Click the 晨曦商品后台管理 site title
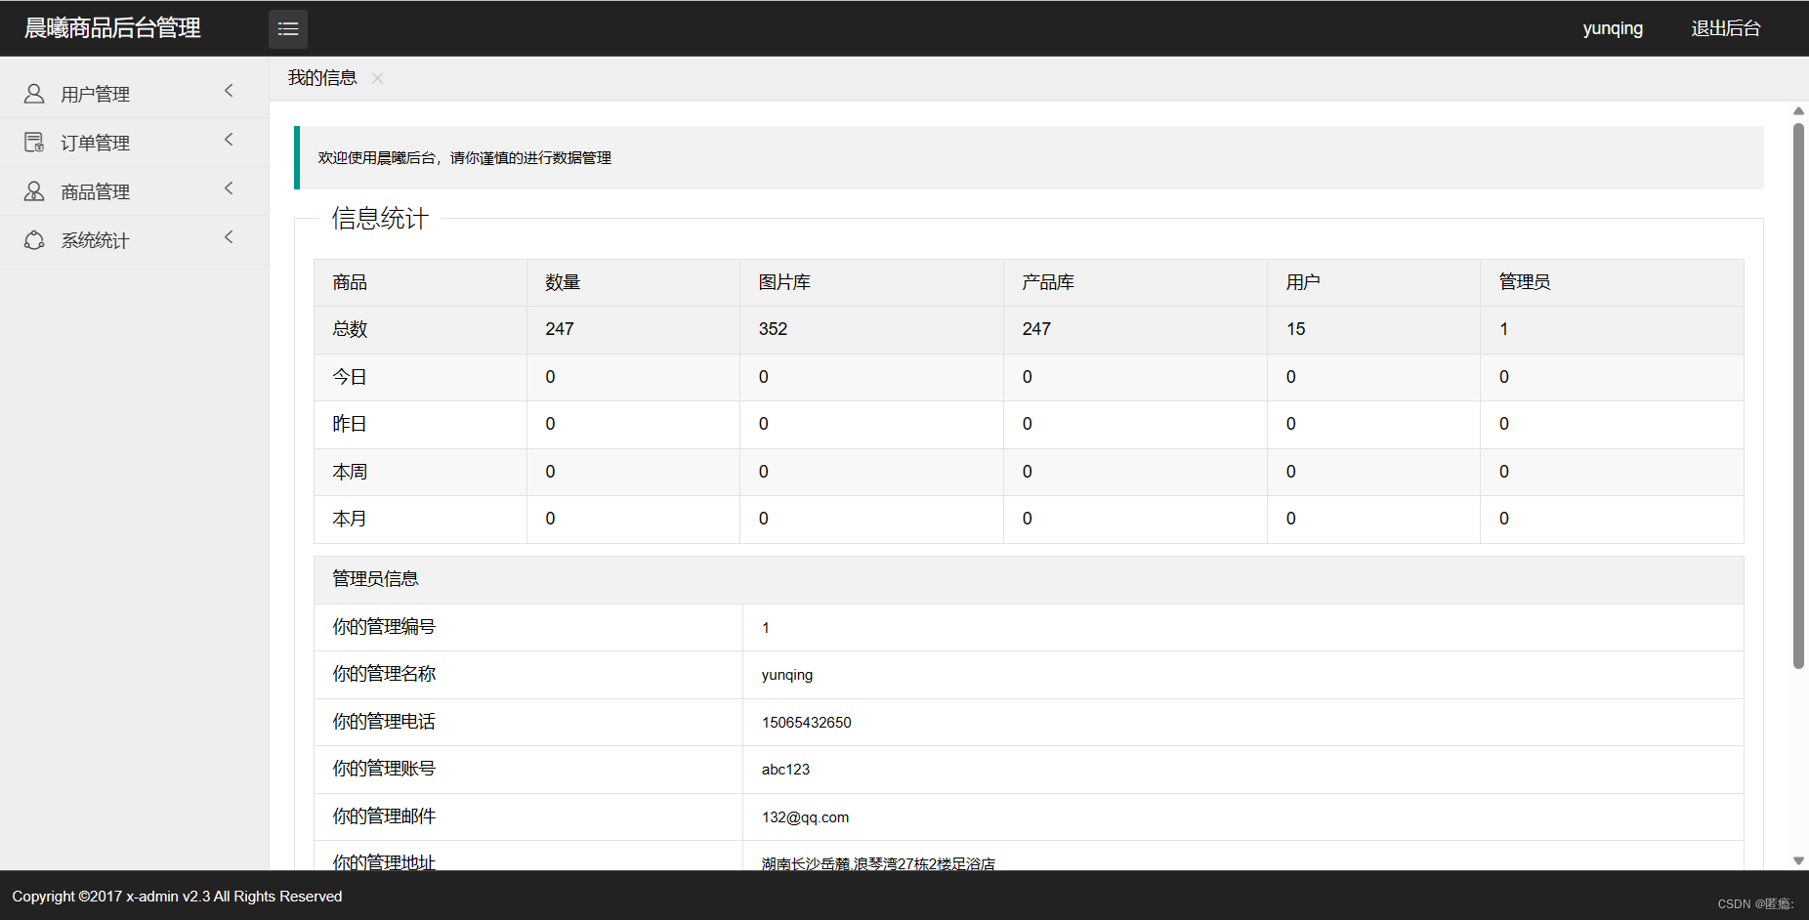 coord(112,28)
